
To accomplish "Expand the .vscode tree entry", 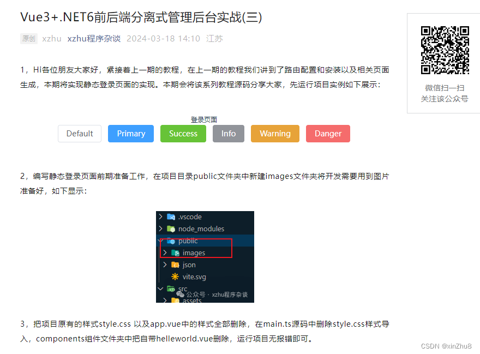I will click(x=160, y=217).
